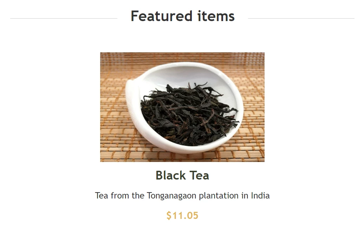Click the word Featured in heading
This screenshot has width=364, height=241.
pos(162,16)
